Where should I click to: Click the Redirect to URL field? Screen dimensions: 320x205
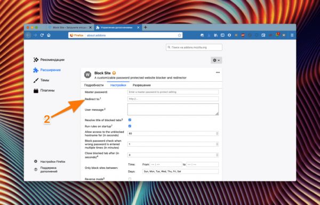(x=173, y=99)
